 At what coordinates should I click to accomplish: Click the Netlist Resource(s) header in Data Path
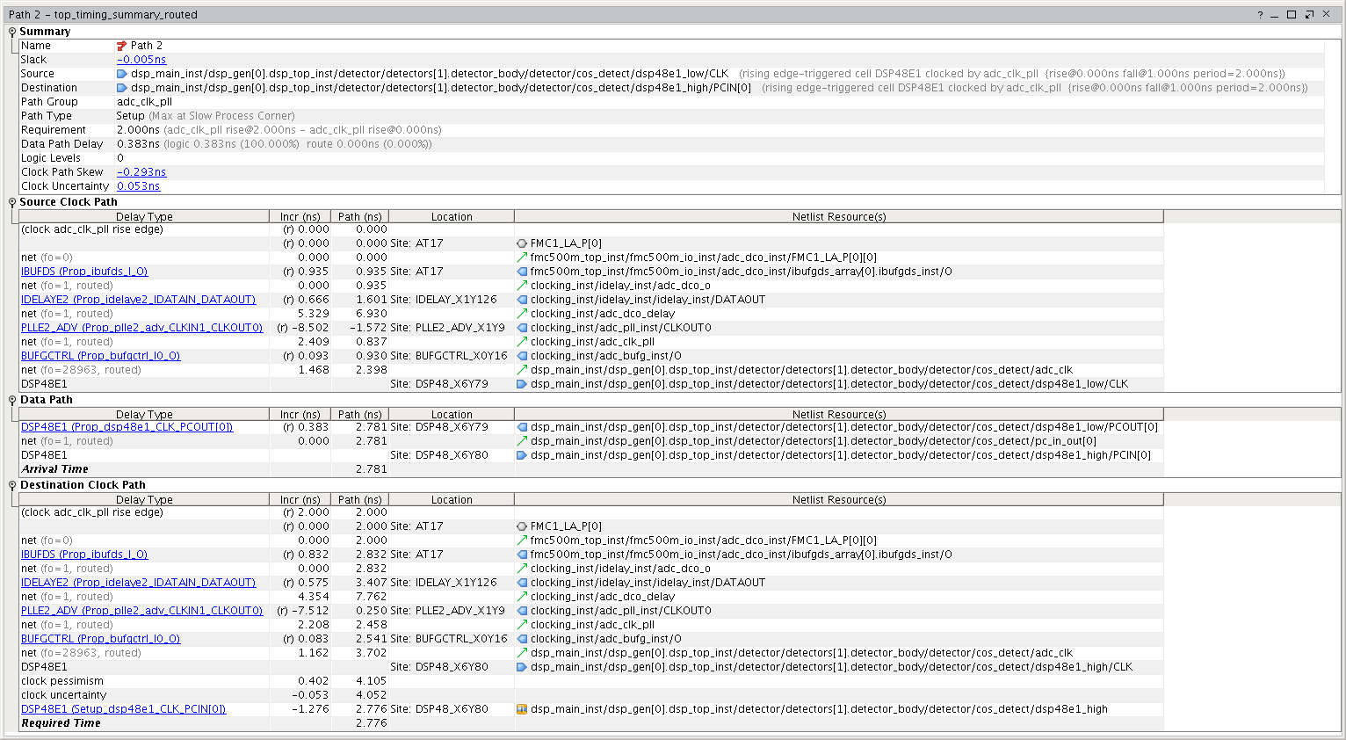(838, 415)
